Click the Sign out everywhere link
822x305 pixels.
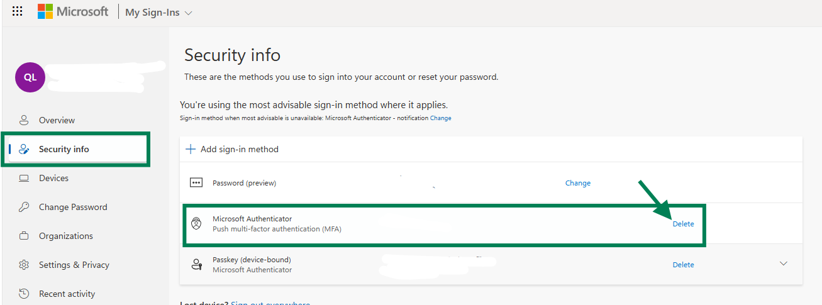[x=270, y=303]
